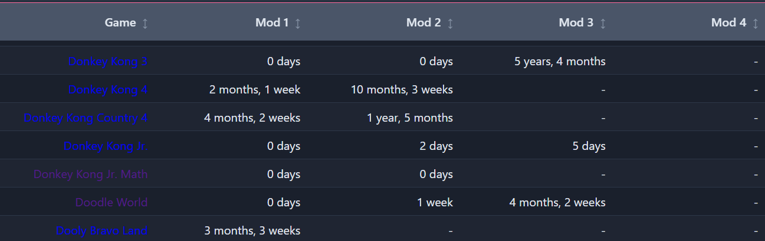Sort by Mod 4 arrow icon
The image size is (765, 241).
pos(755,23)
